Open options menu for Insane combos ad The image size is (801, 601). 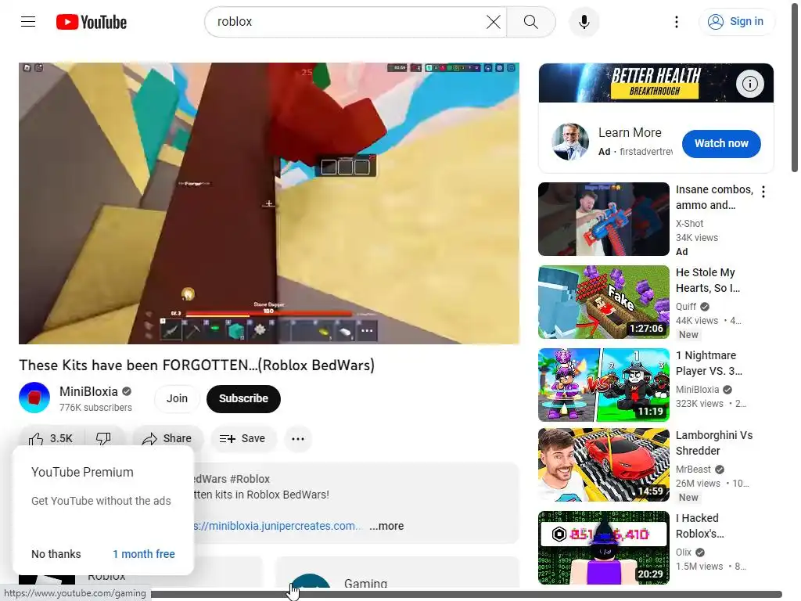click(x=763, y=192)
